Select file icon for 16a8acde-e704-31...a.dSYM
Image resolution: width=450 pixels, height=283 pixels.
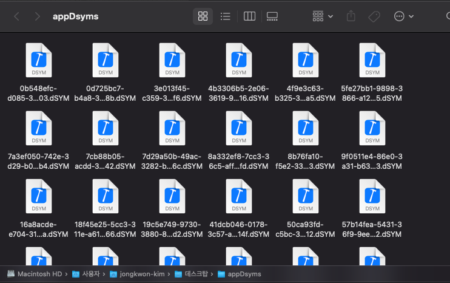[x=39, y=196]
